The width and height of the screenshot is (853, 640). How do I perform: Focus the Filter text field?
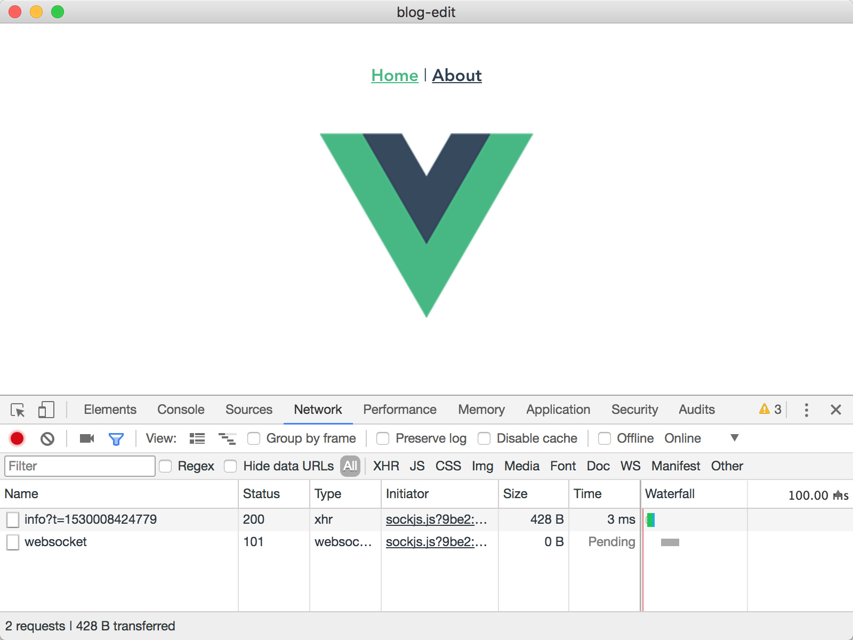pos(80,466)
